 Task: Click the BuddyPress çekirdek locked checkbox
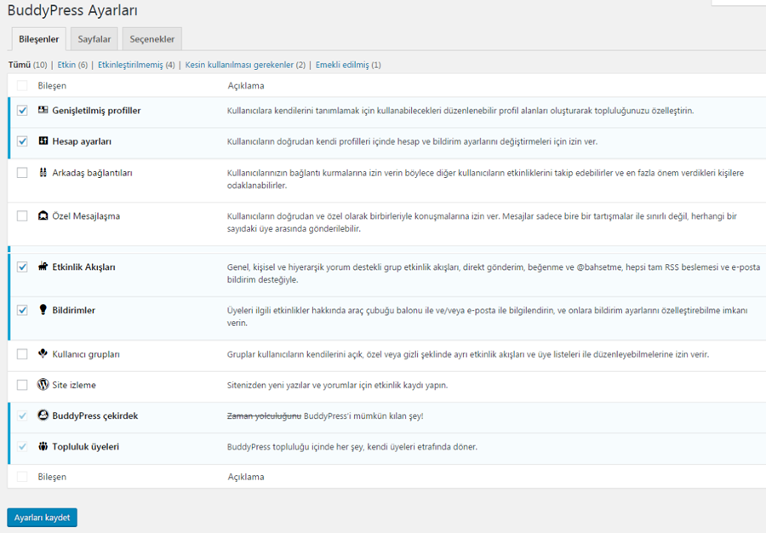22,416
